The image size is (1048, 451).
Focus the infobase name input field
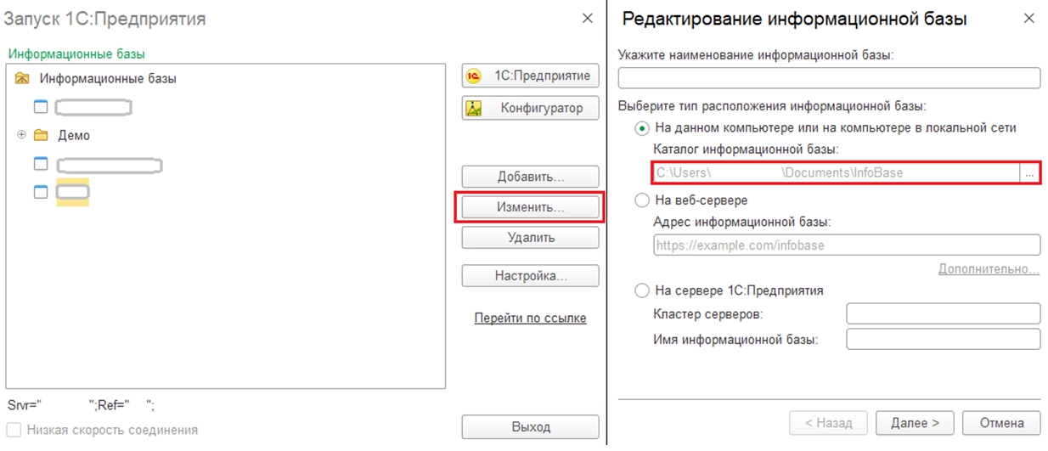click(x=829, y=78)
